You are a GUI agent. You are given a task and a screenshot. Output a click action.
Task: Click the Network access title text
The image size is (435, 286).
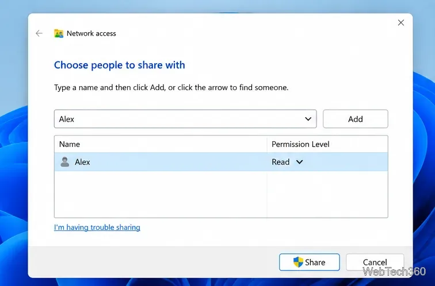pos(91,33)
